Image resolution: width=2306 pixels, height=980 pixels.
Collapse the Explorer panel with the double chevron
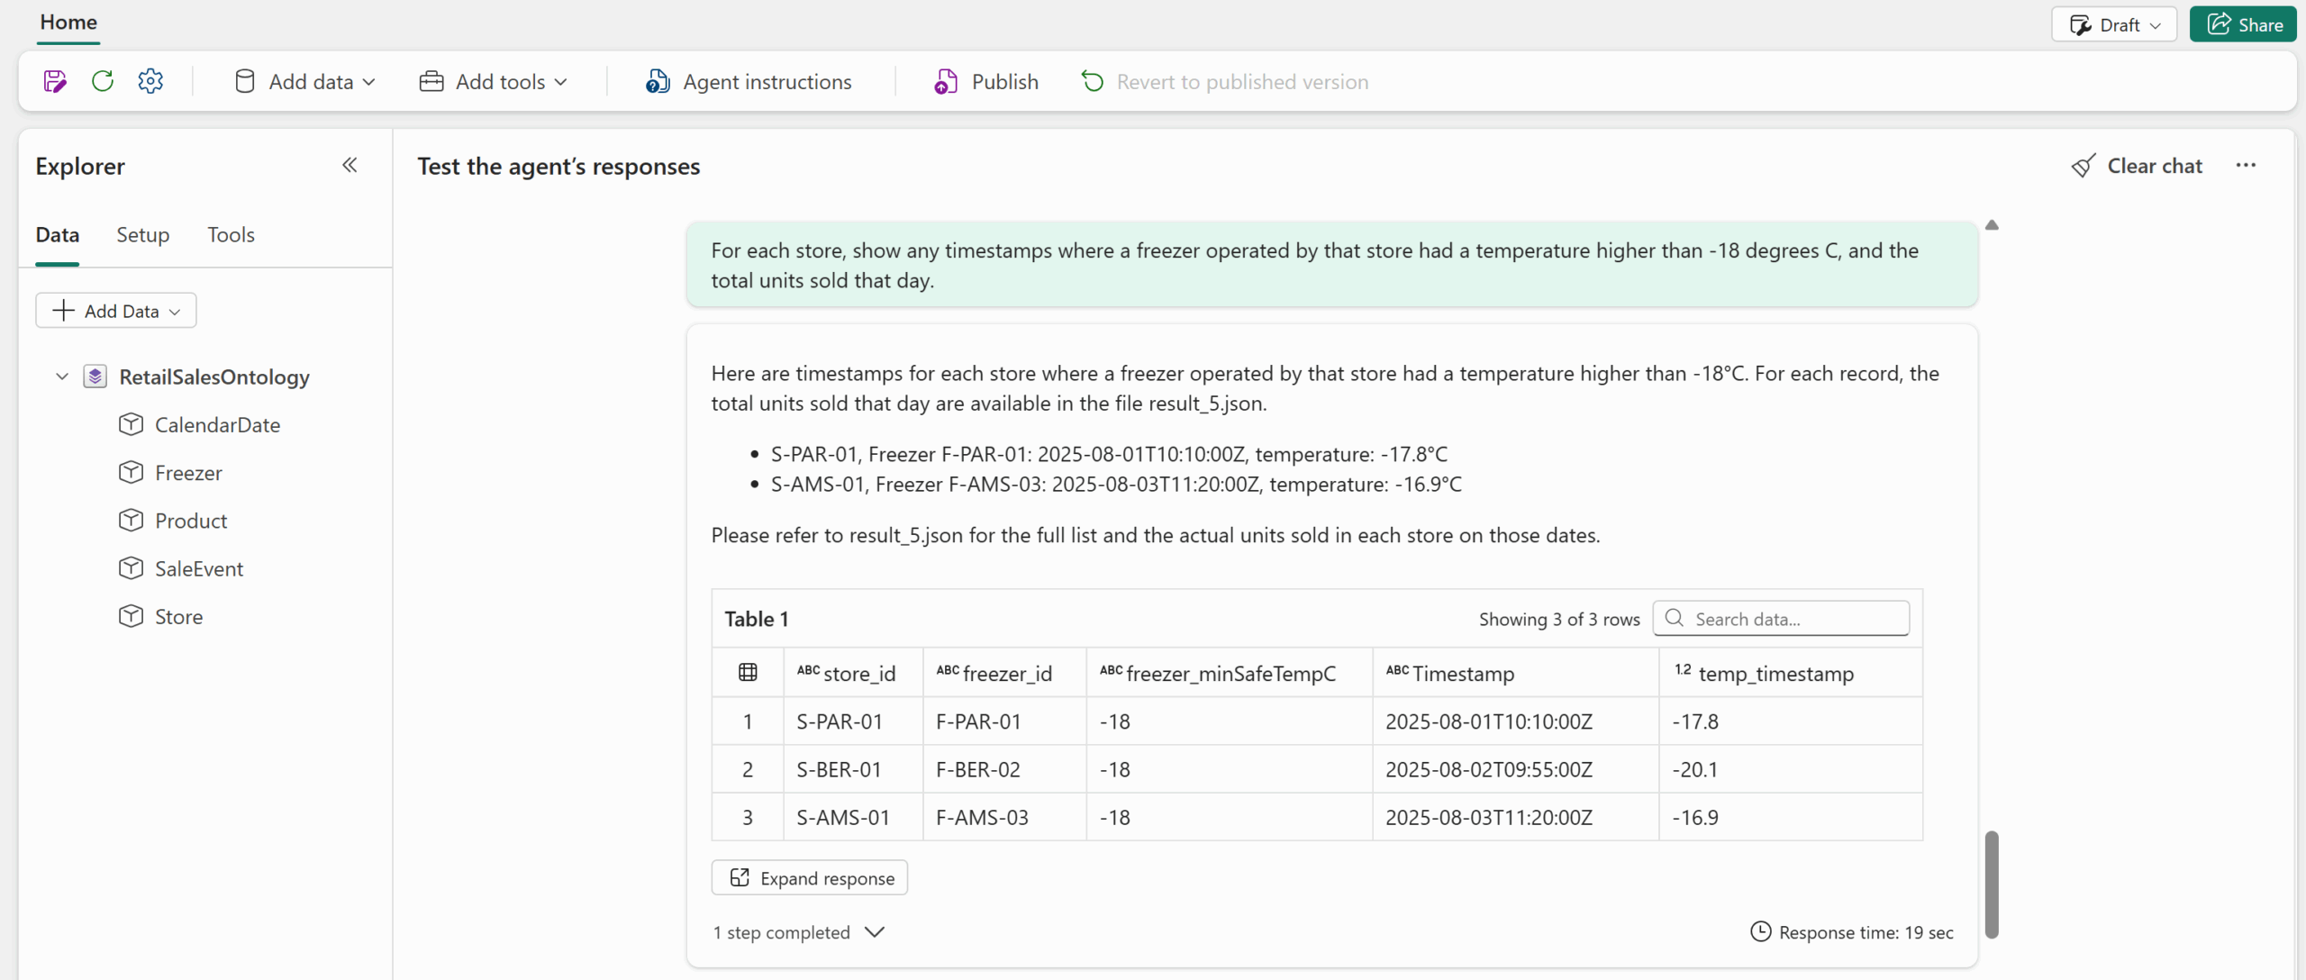350,166
